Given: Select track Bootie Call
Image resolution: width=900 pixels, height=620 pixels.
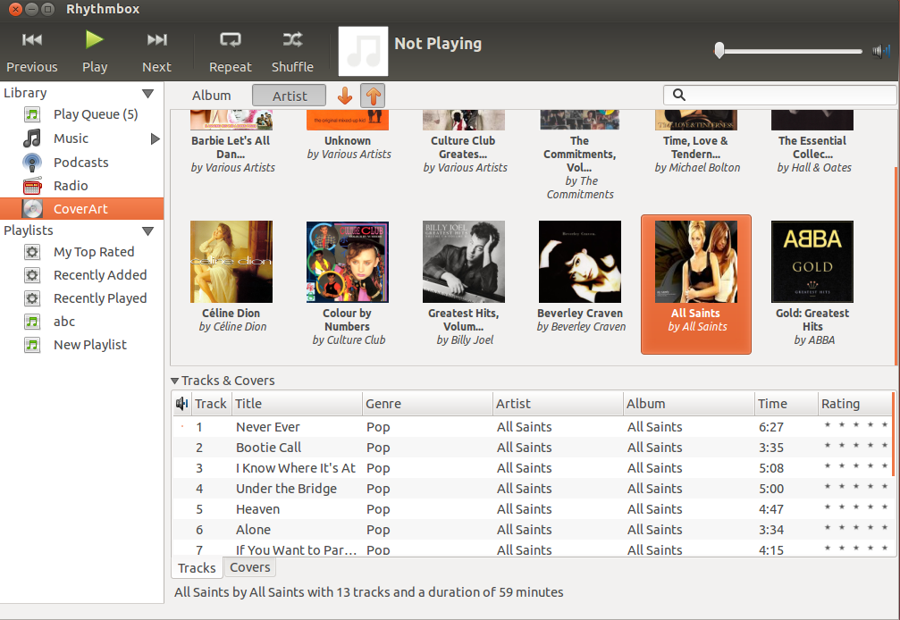Looking at the screenshot, I should click(x=532, y=448).
